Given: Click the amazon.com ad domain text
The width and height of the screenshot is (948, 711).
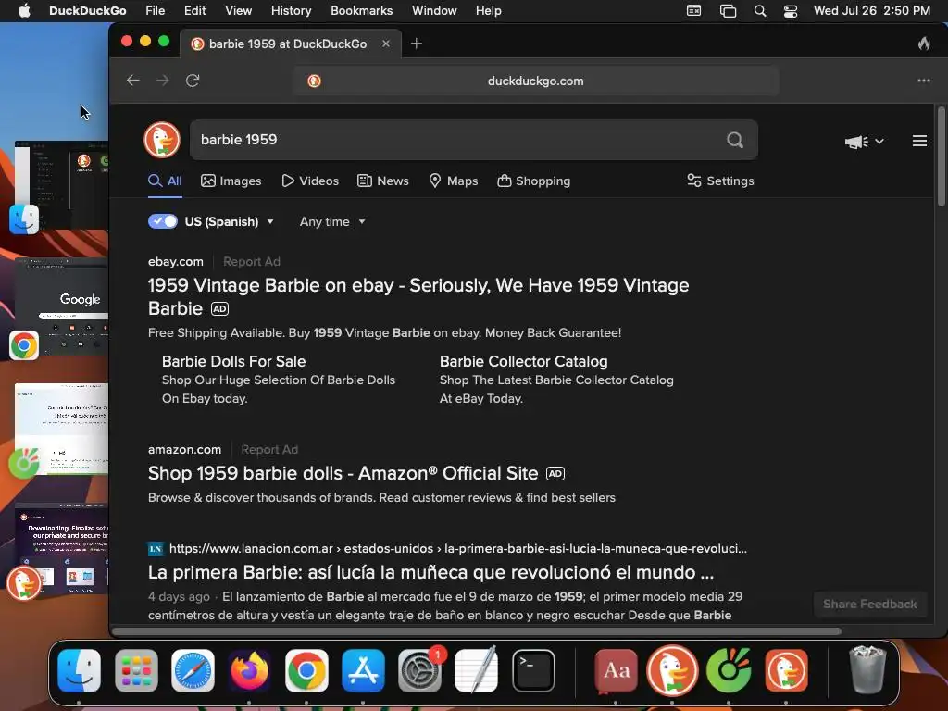Looking at the screenshot, I should click(x=184, y=450).
